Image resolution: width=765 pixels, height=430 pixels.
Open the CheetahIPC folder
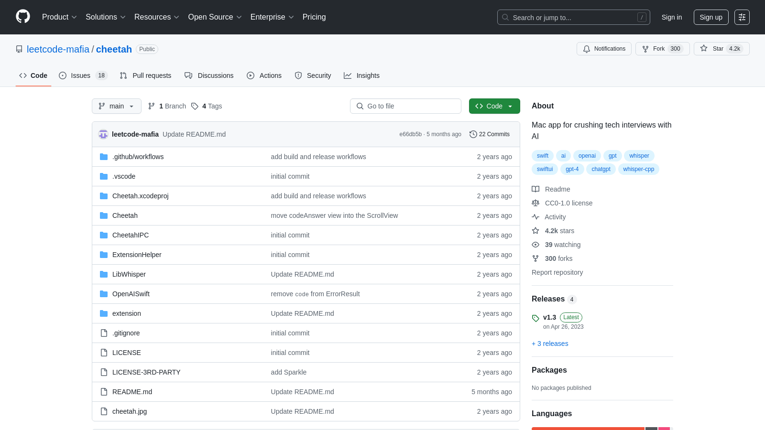[131, 235]
